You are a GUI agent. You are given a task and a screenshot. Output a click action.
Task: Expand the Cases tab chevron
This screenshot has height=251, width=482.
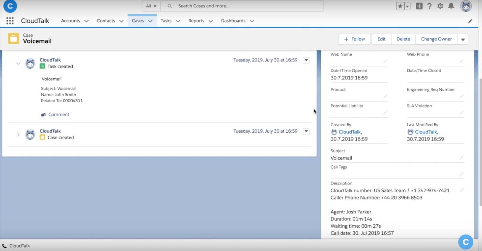click(x=150, y=21)
